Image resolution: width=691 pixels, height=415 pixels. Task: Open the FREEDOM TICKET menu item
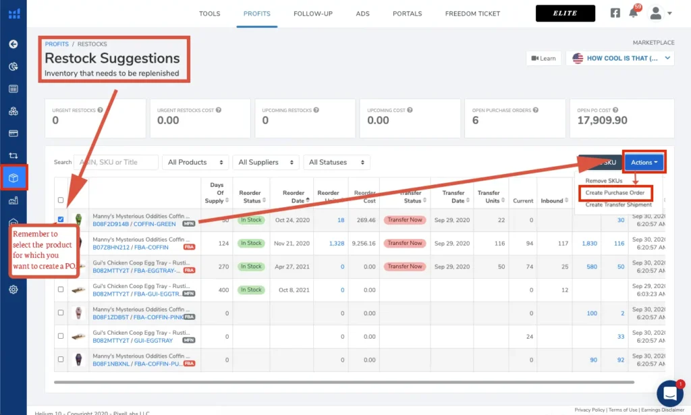tap(472, 13)
